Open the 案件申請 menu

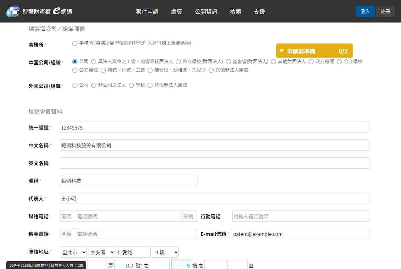(147, 12)
